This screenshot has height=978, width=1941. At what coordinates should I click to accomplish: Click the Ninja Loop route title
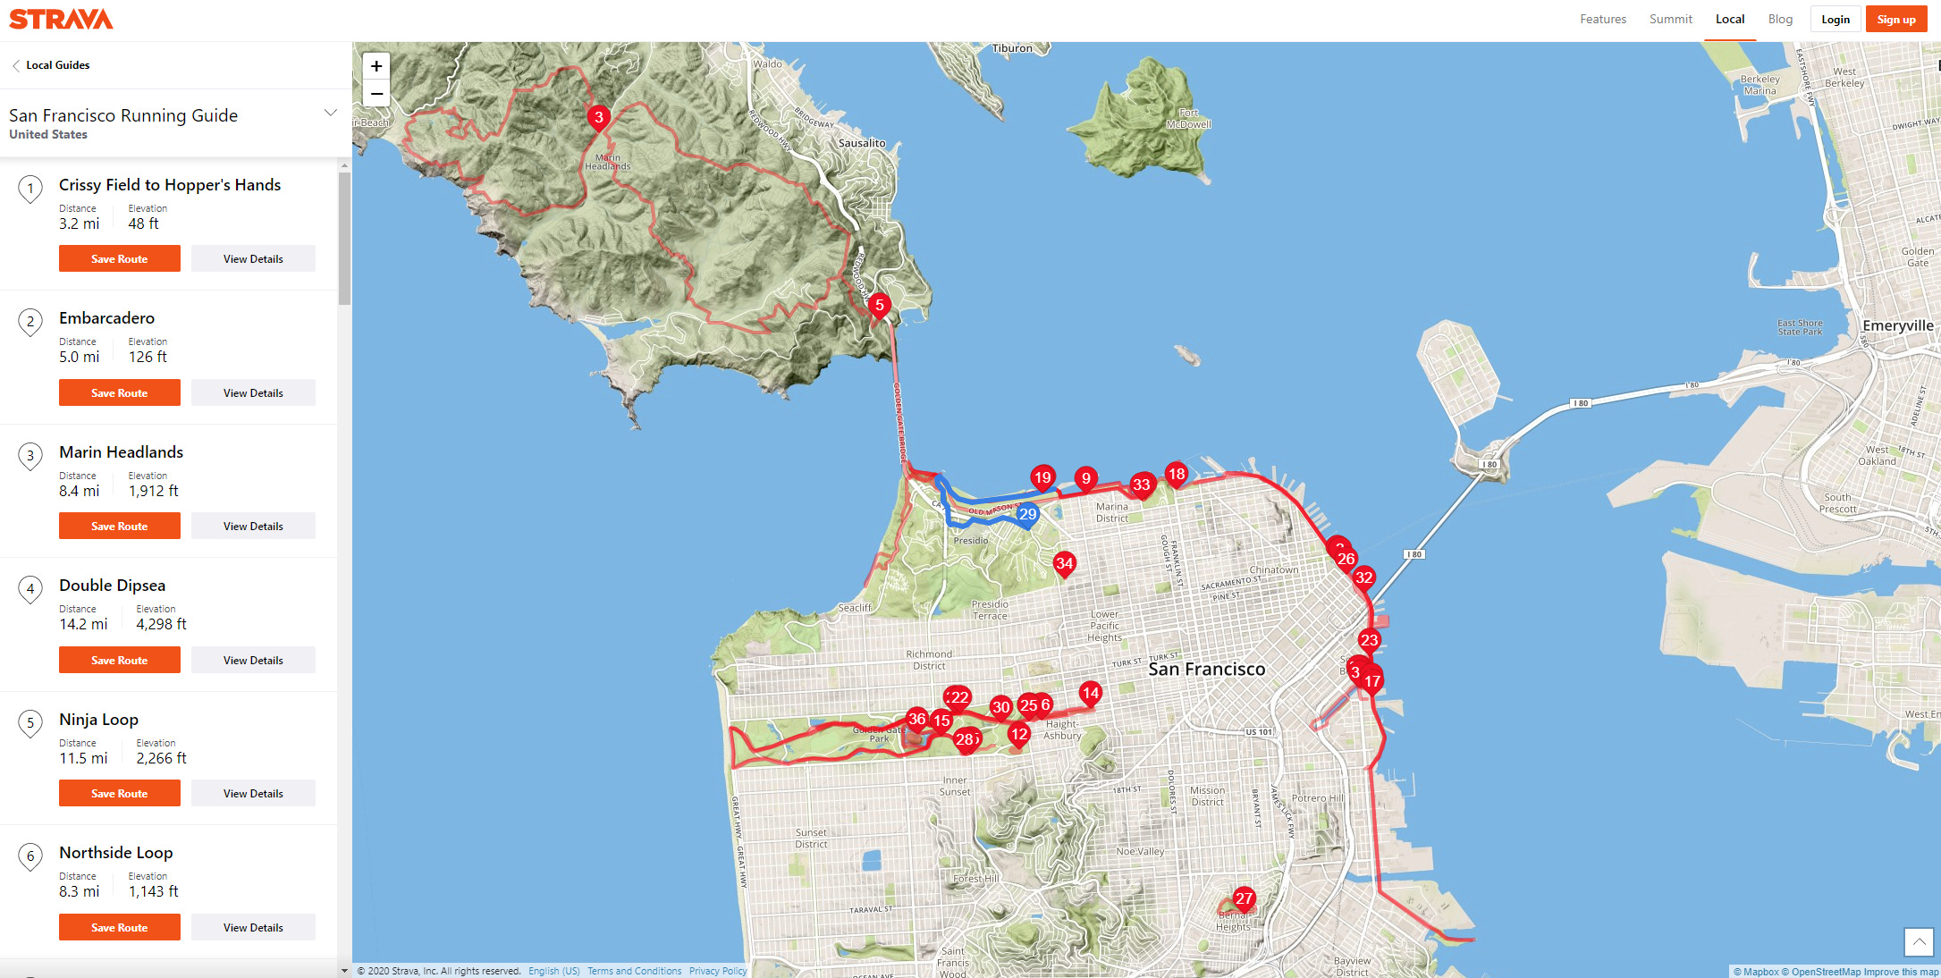[98, 720]
